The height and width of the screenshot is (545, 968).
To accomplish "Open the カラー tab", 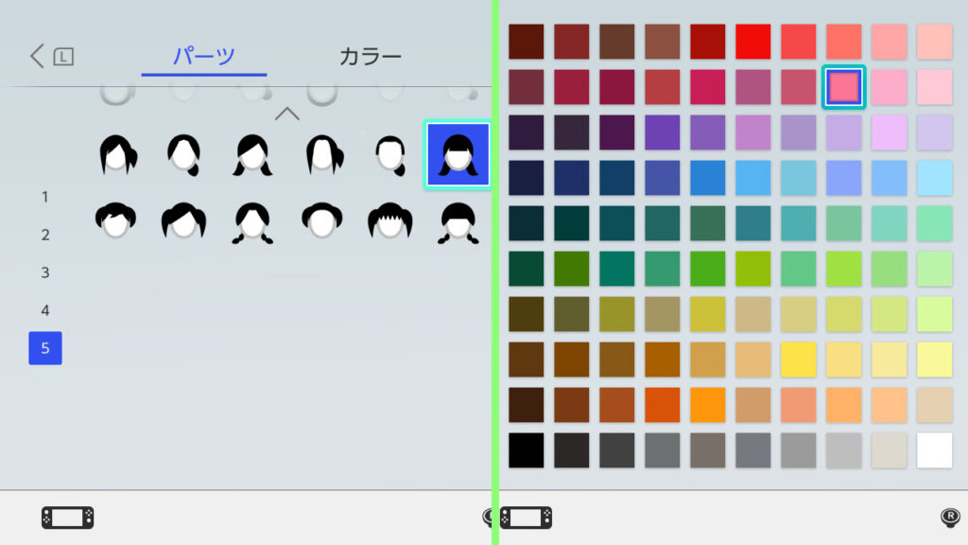I will point(371,57).
